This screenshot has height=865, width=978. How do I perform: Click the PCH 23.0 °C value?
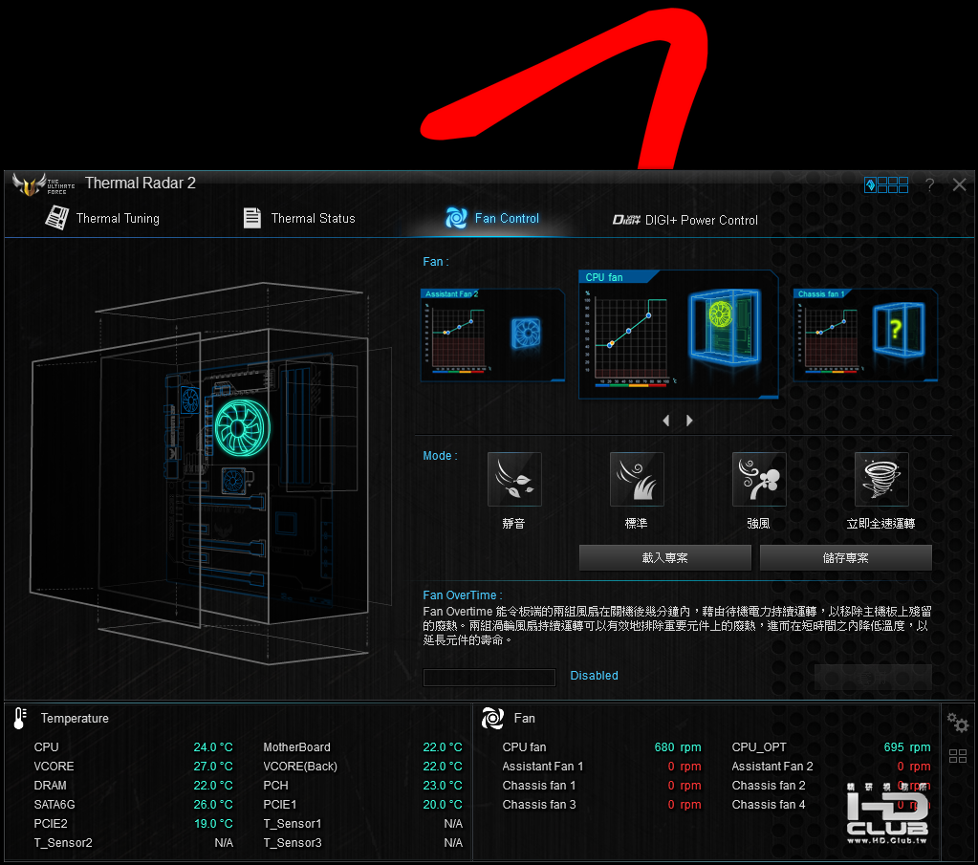click(443, 785)
